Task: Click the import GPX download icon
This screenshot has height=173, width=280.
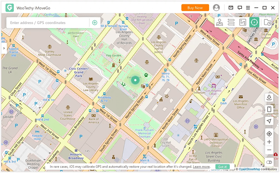Action: [x=269, y=98]
